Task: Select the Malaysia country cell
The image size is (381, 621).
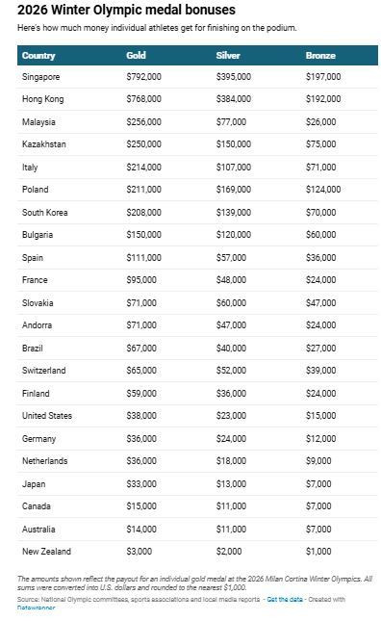Action: 38,122
